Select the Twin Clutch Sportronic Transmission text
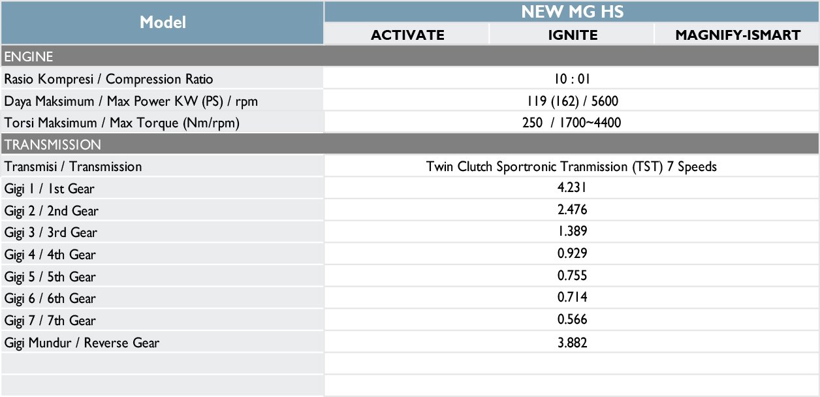 pos(572,167)
